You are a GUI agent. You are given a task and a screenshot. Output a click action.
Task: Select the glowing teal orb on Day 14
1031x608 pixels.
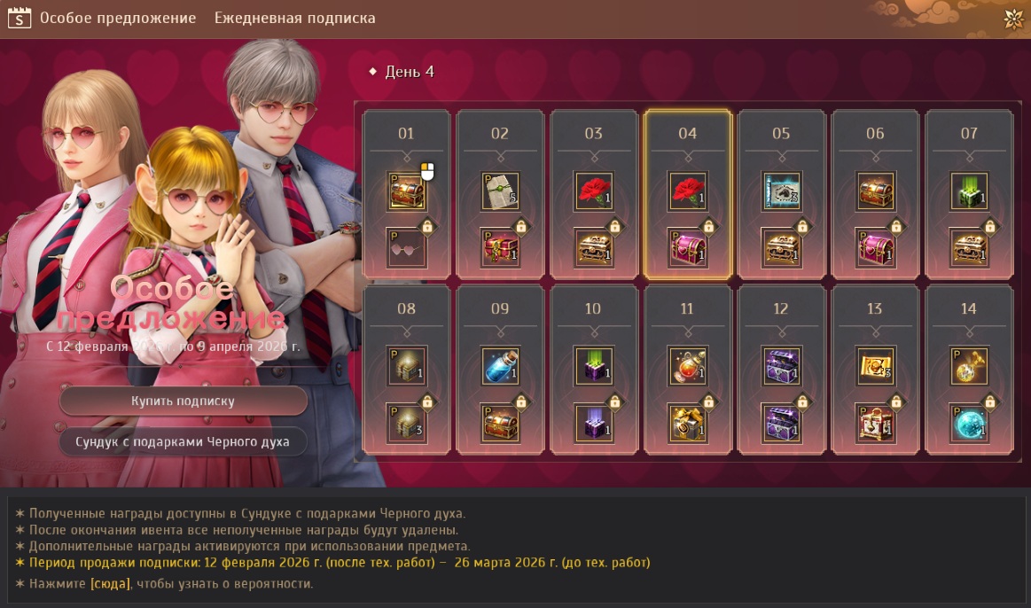pos(969,423)
